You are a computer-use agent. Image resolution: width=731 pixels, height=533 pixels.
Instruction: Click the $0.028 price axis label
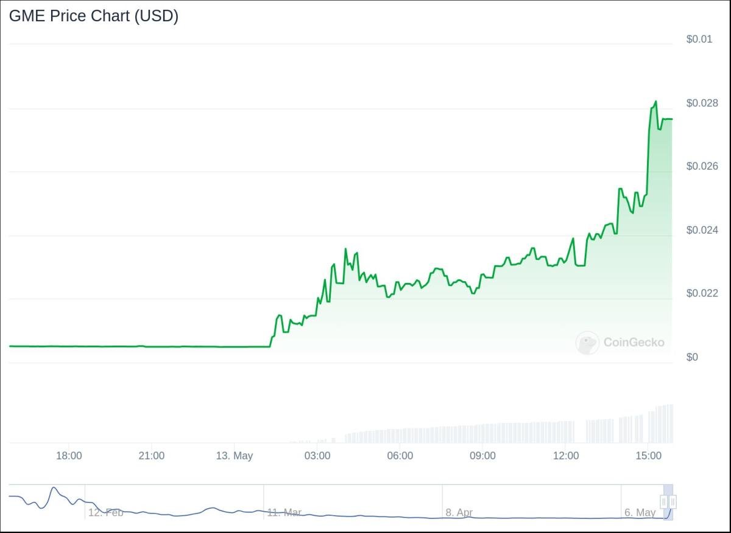[702, 103]
